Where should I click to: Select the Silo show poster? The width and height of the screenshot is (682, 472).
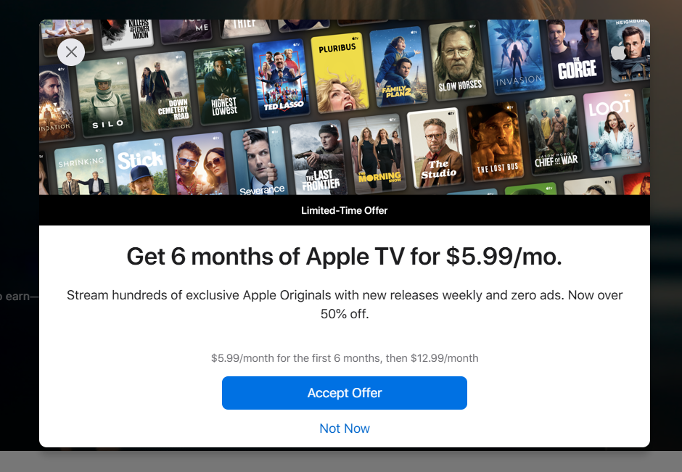pyautogui.click(x=104, y=97)
